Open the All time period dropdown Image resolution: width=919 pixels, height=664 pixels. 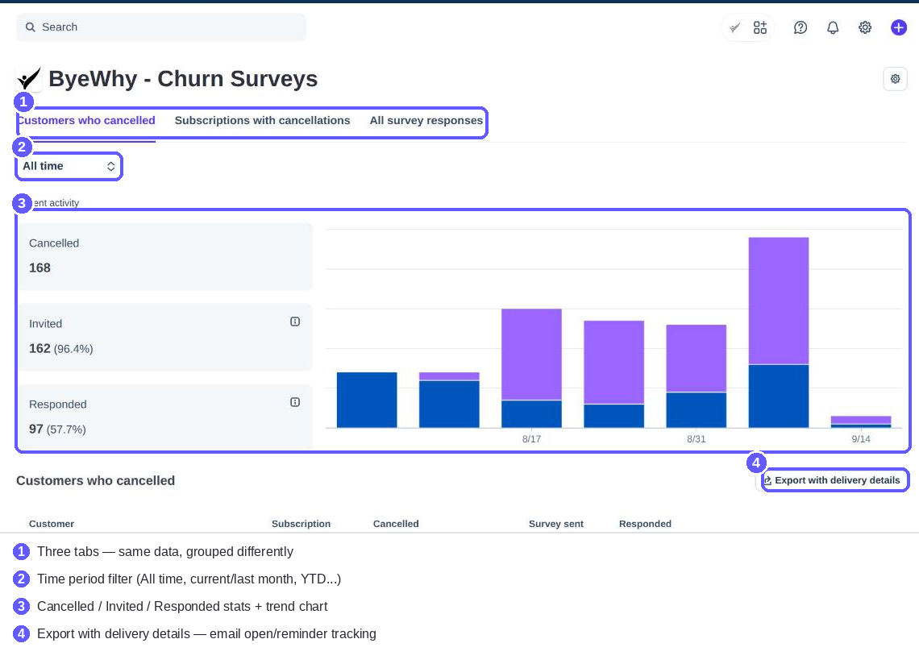69,167
